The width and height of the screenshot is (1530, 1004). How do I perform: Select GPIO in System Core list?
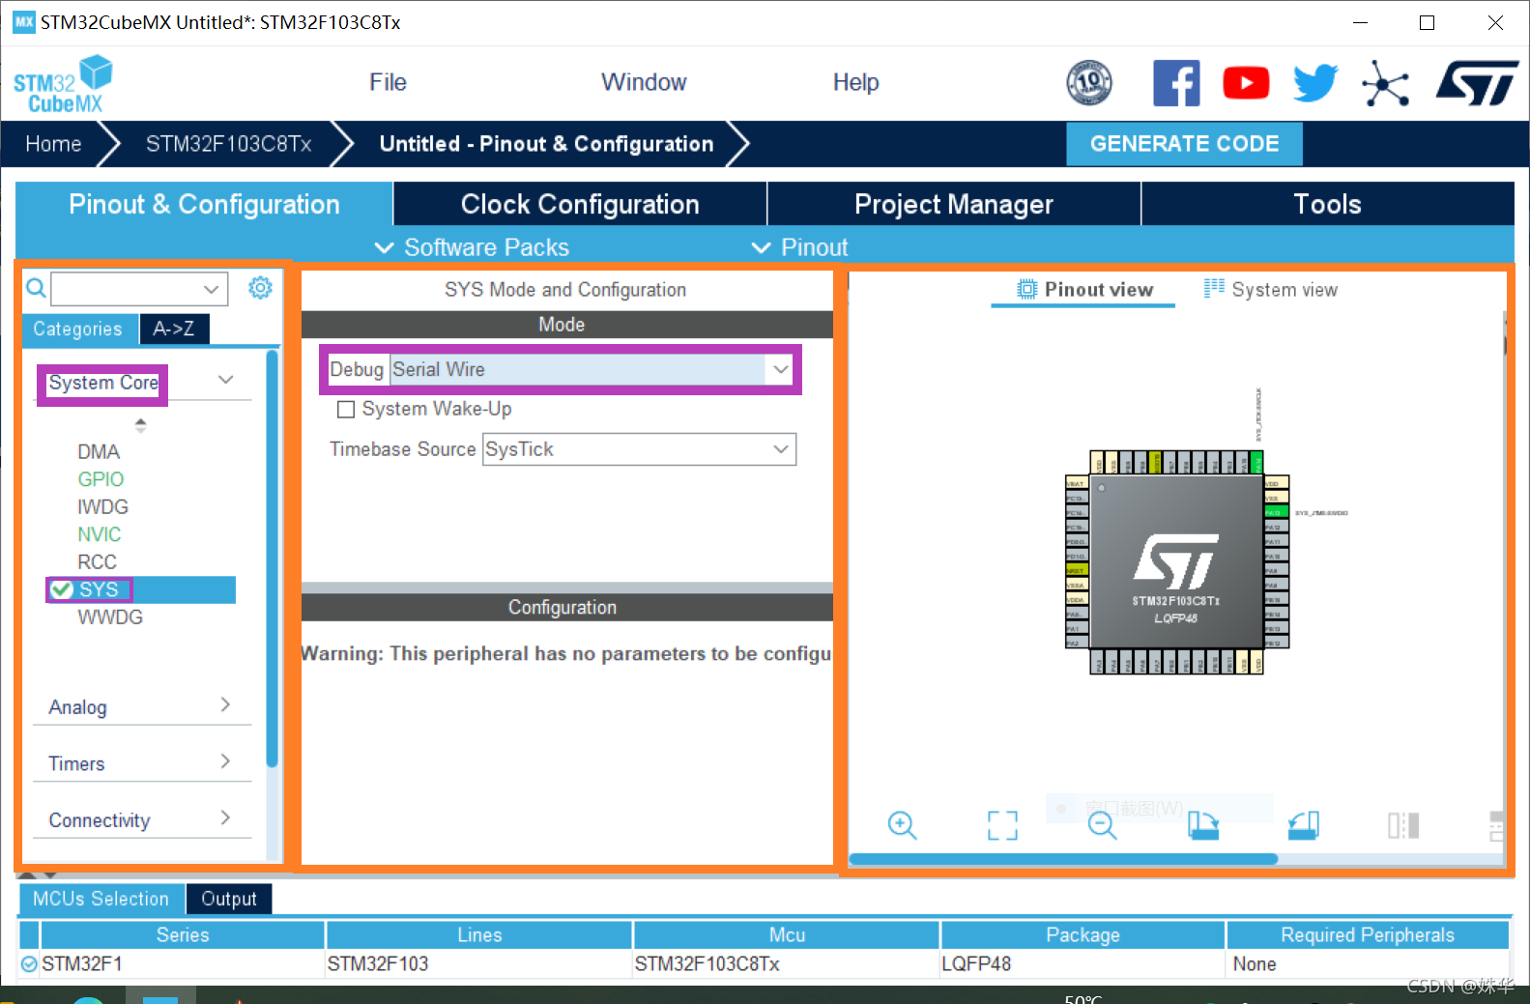(x=101, y=479)
